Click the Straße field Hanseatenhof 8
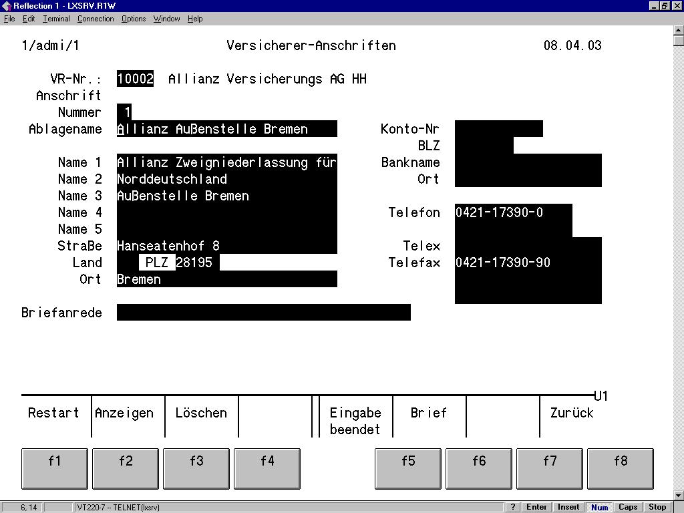This screenshot has height=513, width=684. coord(227,246)
